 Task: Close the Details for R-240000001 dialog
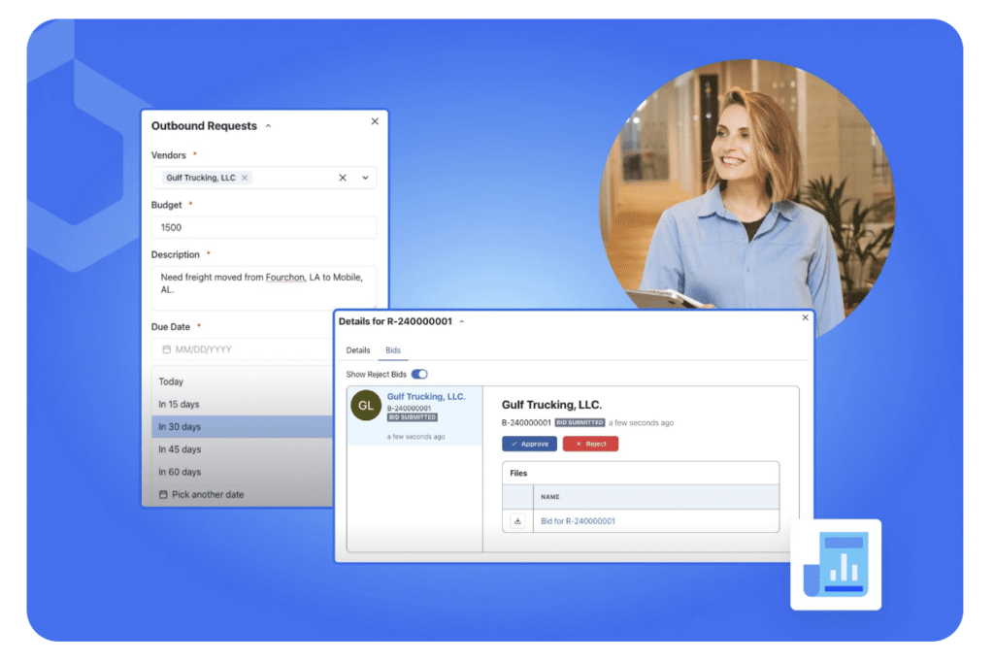[805, 317]
